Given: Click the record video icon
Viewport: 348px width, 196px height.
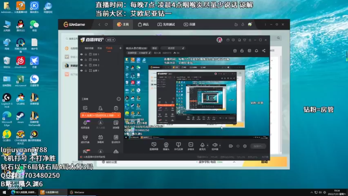Looking at the screenshot, I should [231, 146].
